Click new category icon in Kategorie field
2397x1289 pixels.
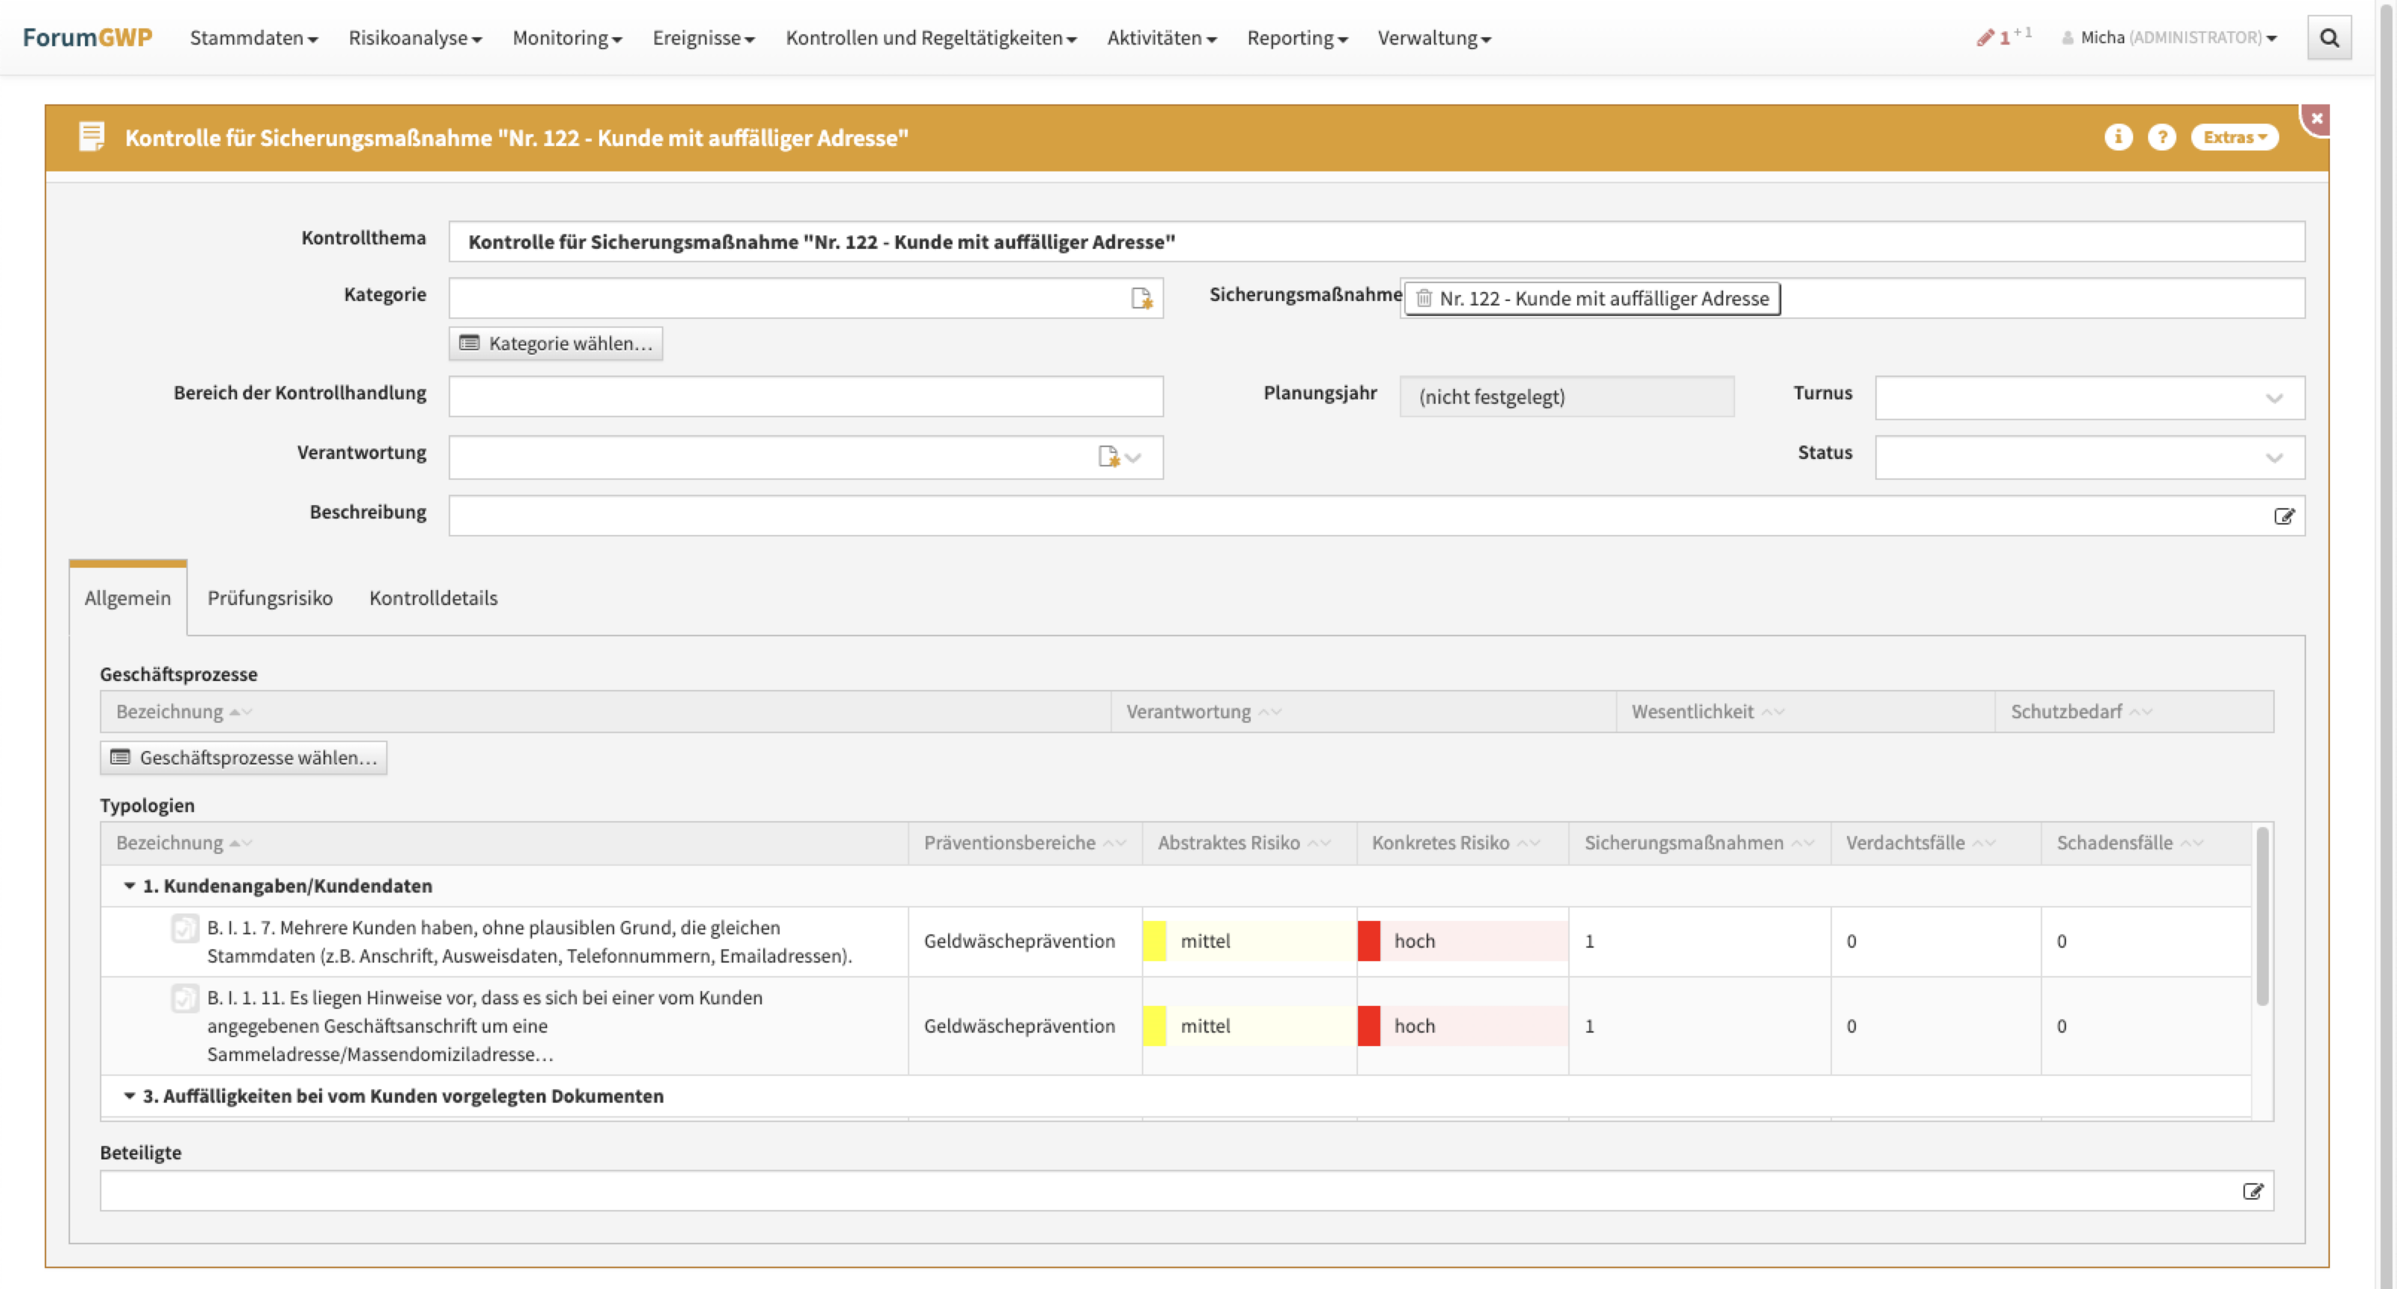click(x=1141, y=299)
